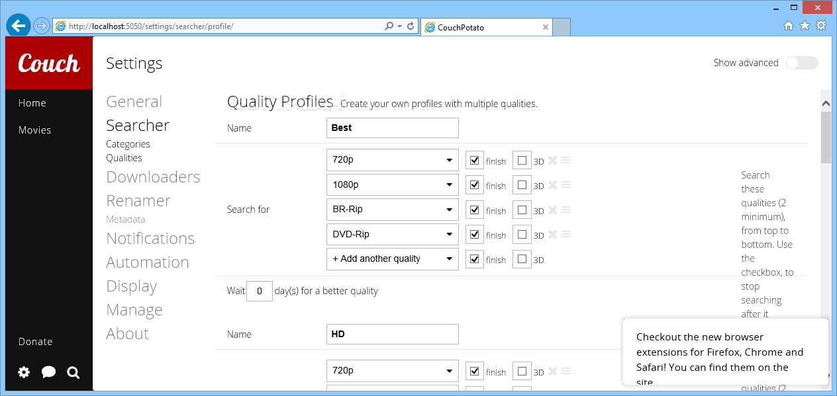Uncheck finish for HD profile 720p

coord(474,371)
